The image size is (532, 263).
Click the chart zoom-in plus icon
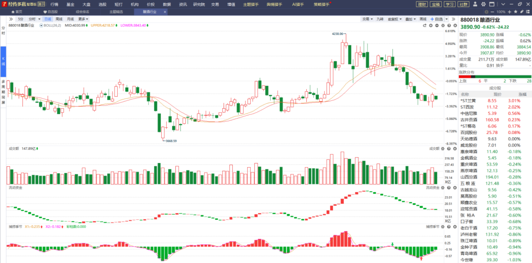pos(431,26)
